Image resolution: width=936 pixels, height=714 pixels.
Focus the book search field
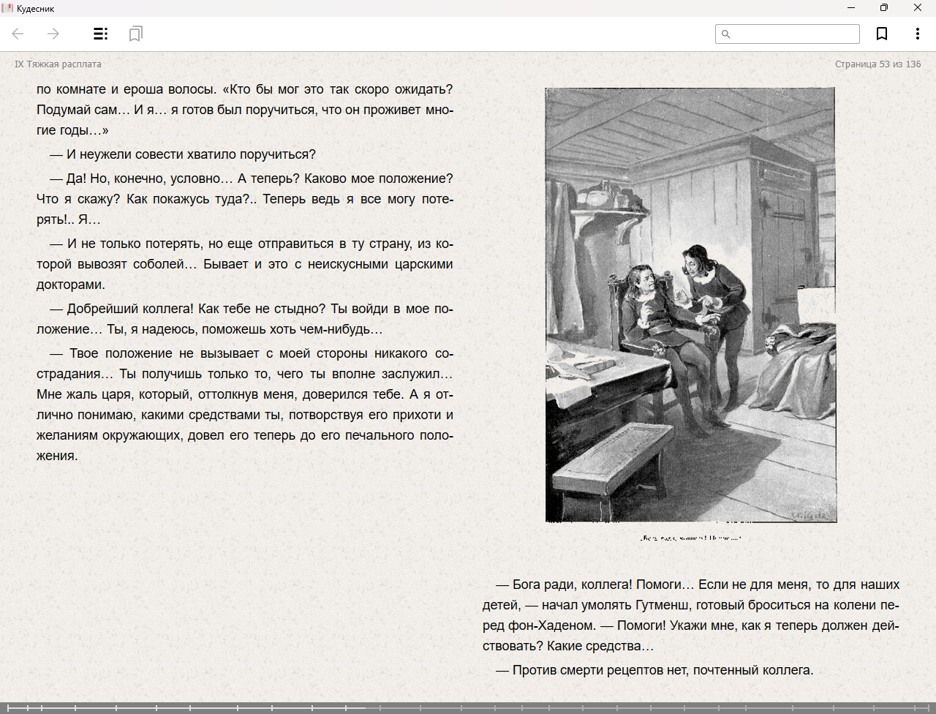point(794,34)
